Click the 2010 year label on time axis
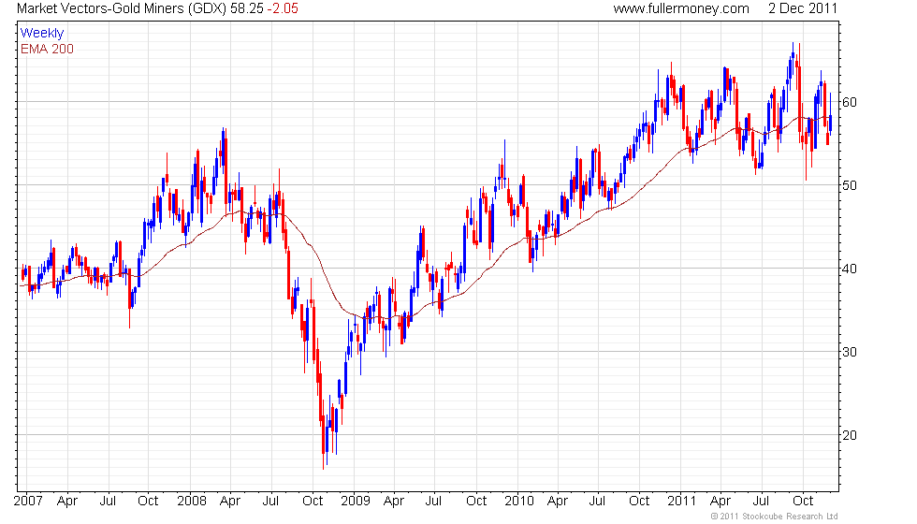The image size is (917, 524). click(x=519, y=502)
